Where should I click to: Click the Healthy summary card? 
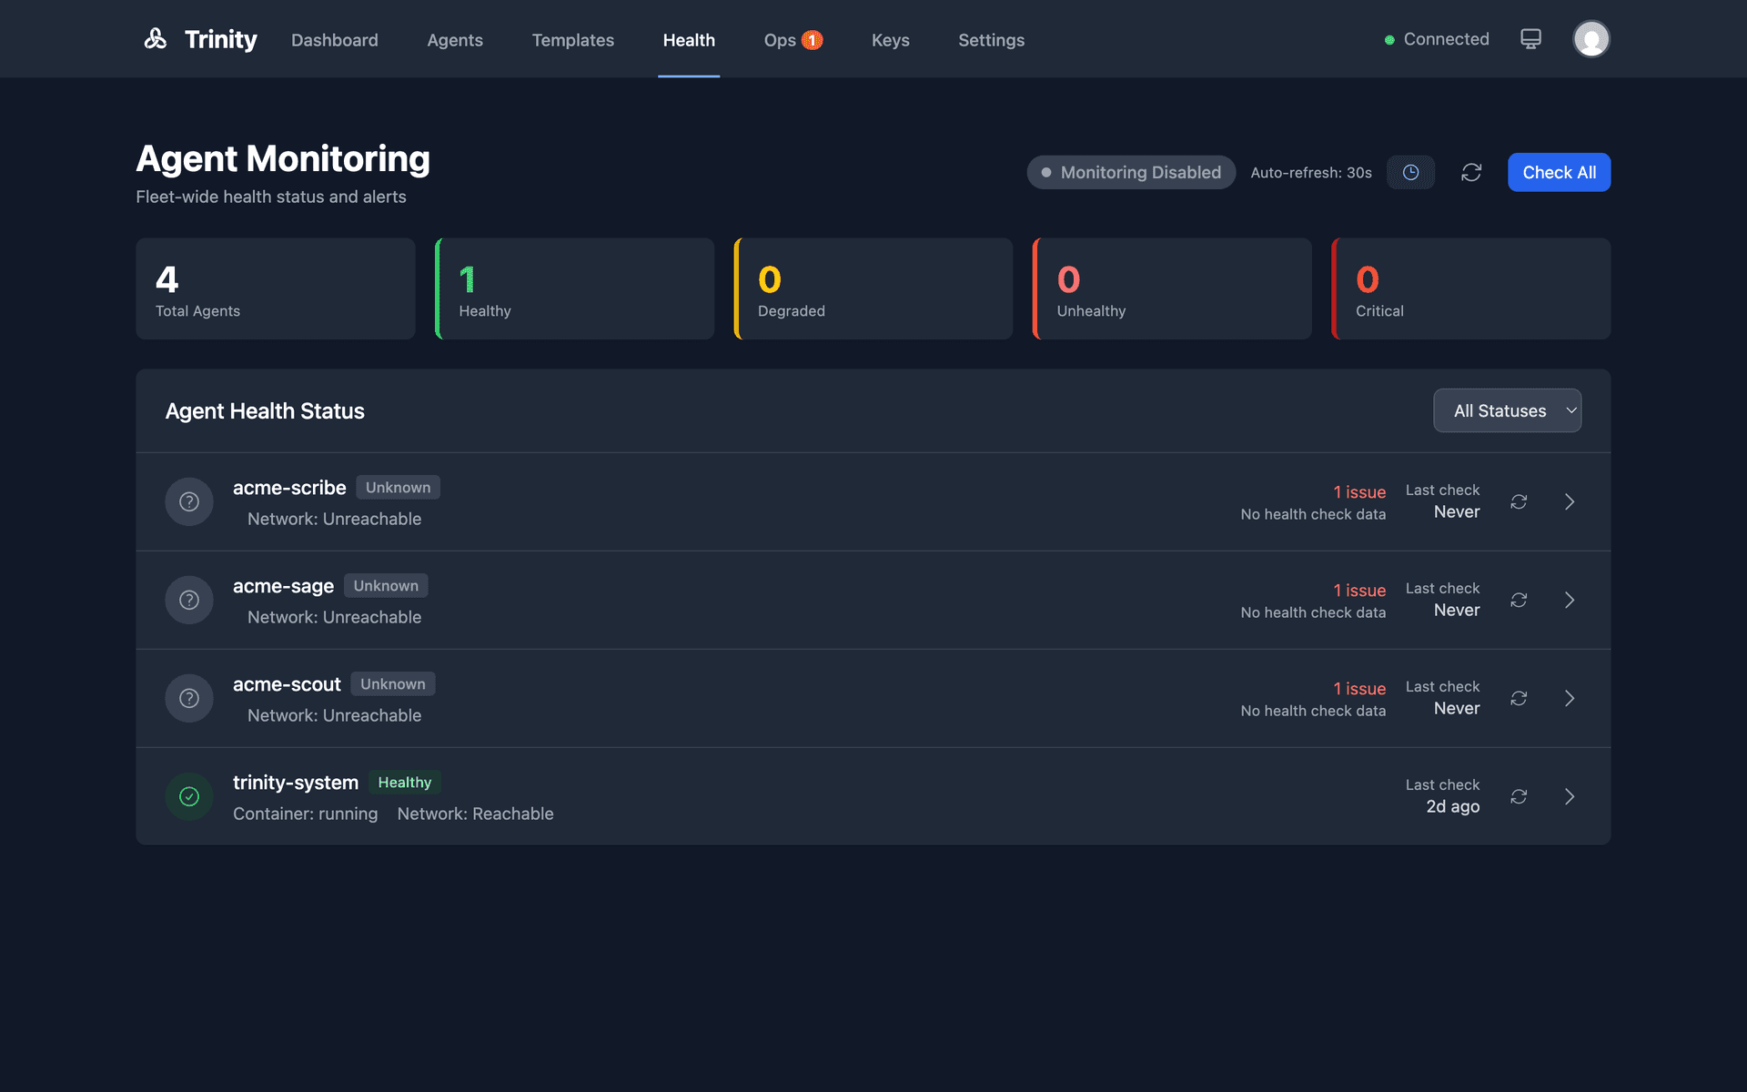[574, 288]
